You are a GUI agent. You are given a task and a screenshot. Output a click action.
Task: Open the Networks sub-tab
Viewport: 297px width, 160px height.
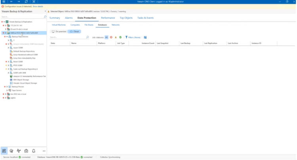click(x=116, y=25)
